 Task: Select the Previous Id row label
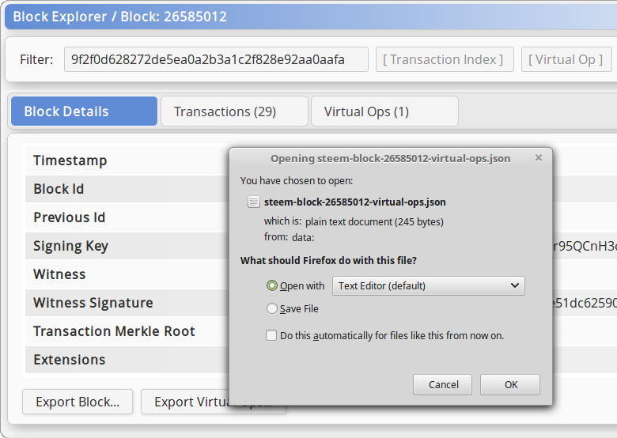click(x=70, y=217)
